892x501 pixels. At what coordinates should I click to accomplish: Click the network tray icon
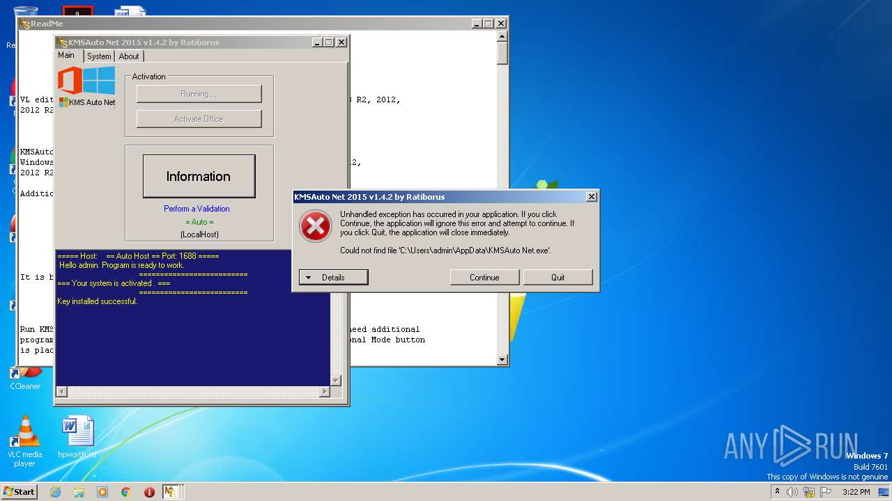pos(809,492)
